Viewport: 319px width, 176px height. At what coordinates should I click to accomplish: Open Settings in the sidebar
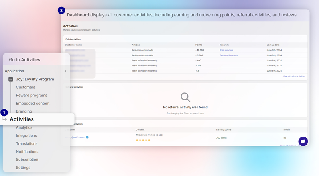[x=23, y=168]
